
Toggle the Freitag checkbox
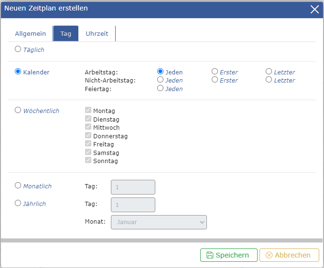(x=88, y=144)
